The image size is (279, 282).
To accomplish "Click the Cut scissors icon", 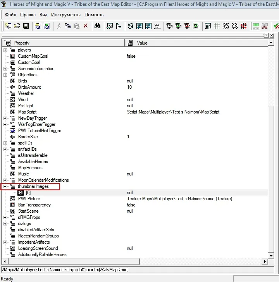I will pyautogui.click(x=59, y=26).
